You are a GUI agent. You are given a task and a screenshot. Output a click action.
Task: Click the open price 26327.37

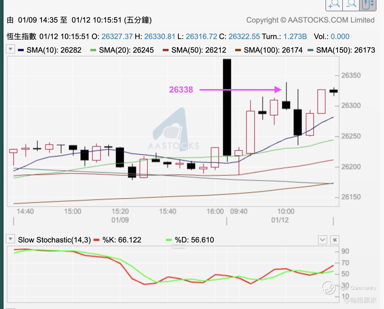coord(117,36)
